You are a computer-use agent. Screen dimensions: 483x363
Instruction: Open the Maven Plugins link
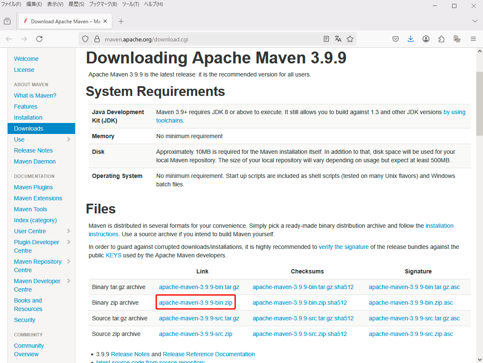pyautogui.click(x=33, y=187)
